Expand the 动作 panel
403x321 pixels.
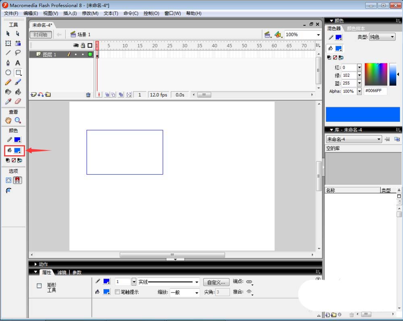click(x=36, y=264)
